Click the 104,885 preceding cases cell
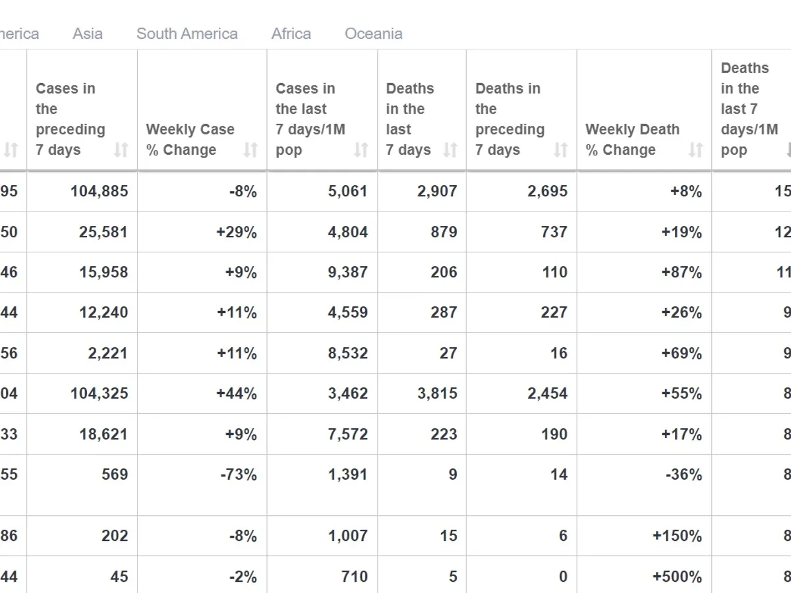791x593 pixels. click(100, 192)
